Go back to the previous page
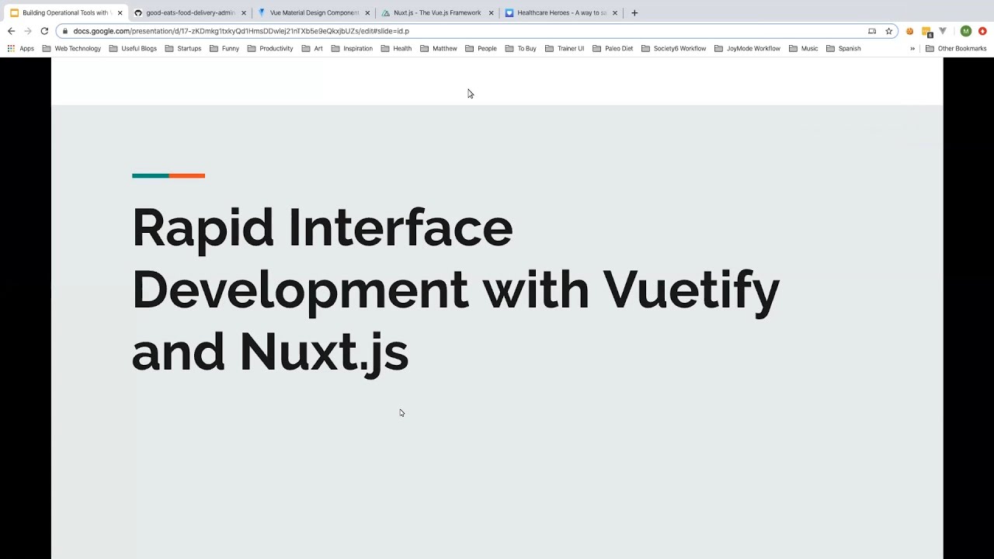The image size is (994, 559). [11, 31]
